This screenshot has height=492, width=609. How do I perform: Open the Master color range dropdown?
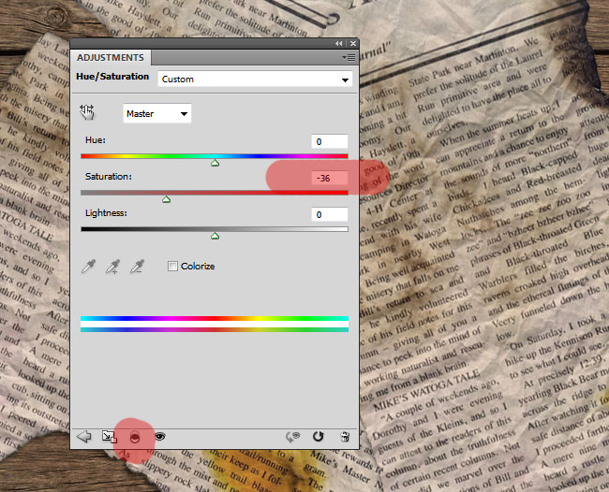pos(156,113)
